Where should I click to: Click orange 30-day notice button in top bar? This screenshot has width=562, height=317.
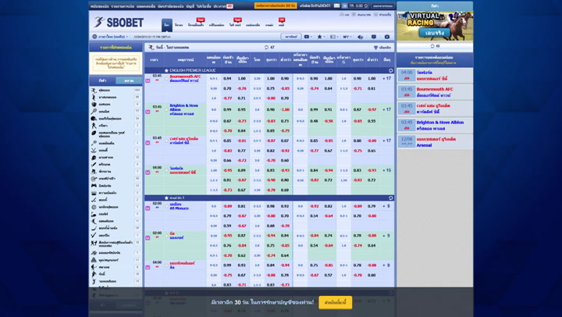tap(276, 5)
